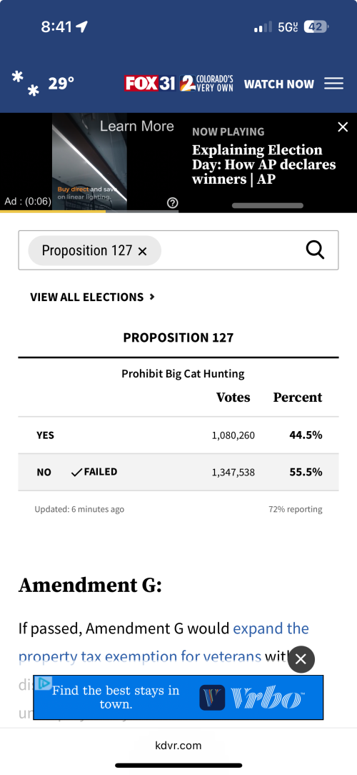Viewport: 357px width, 775px height.
Task: Tap the Explaining Election Day video title
Action: point(263,164)
